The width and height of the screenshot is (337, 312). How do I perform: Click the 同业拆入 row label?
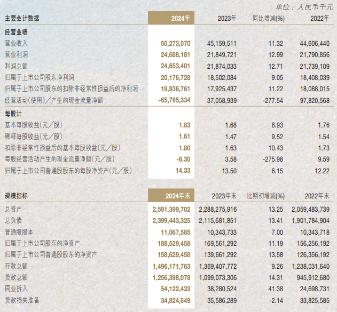pos(16,289)
